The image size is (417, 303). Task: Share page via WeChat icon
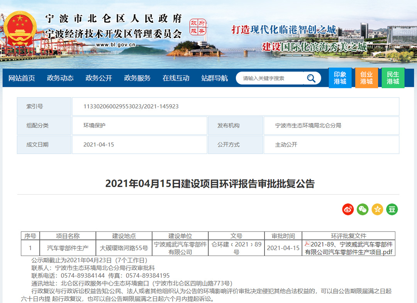click(x=363, y=209)
